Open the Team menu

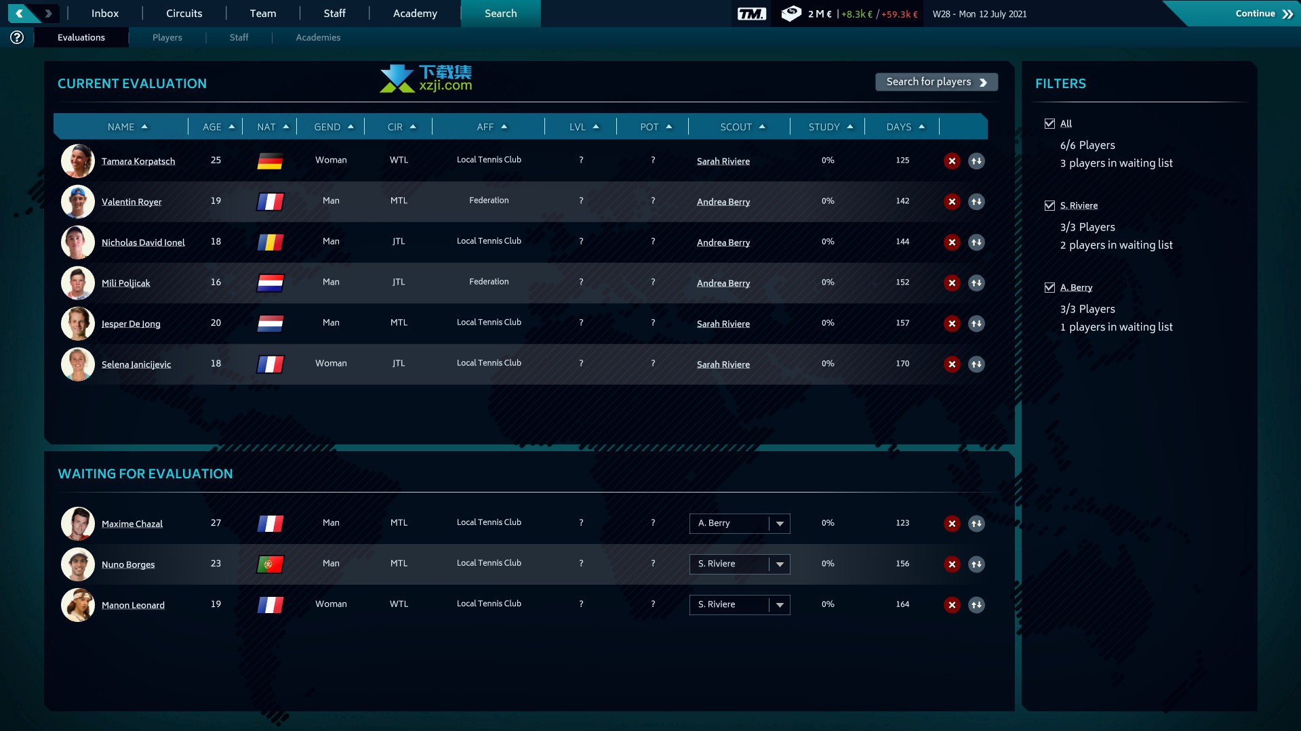point(263,13)
